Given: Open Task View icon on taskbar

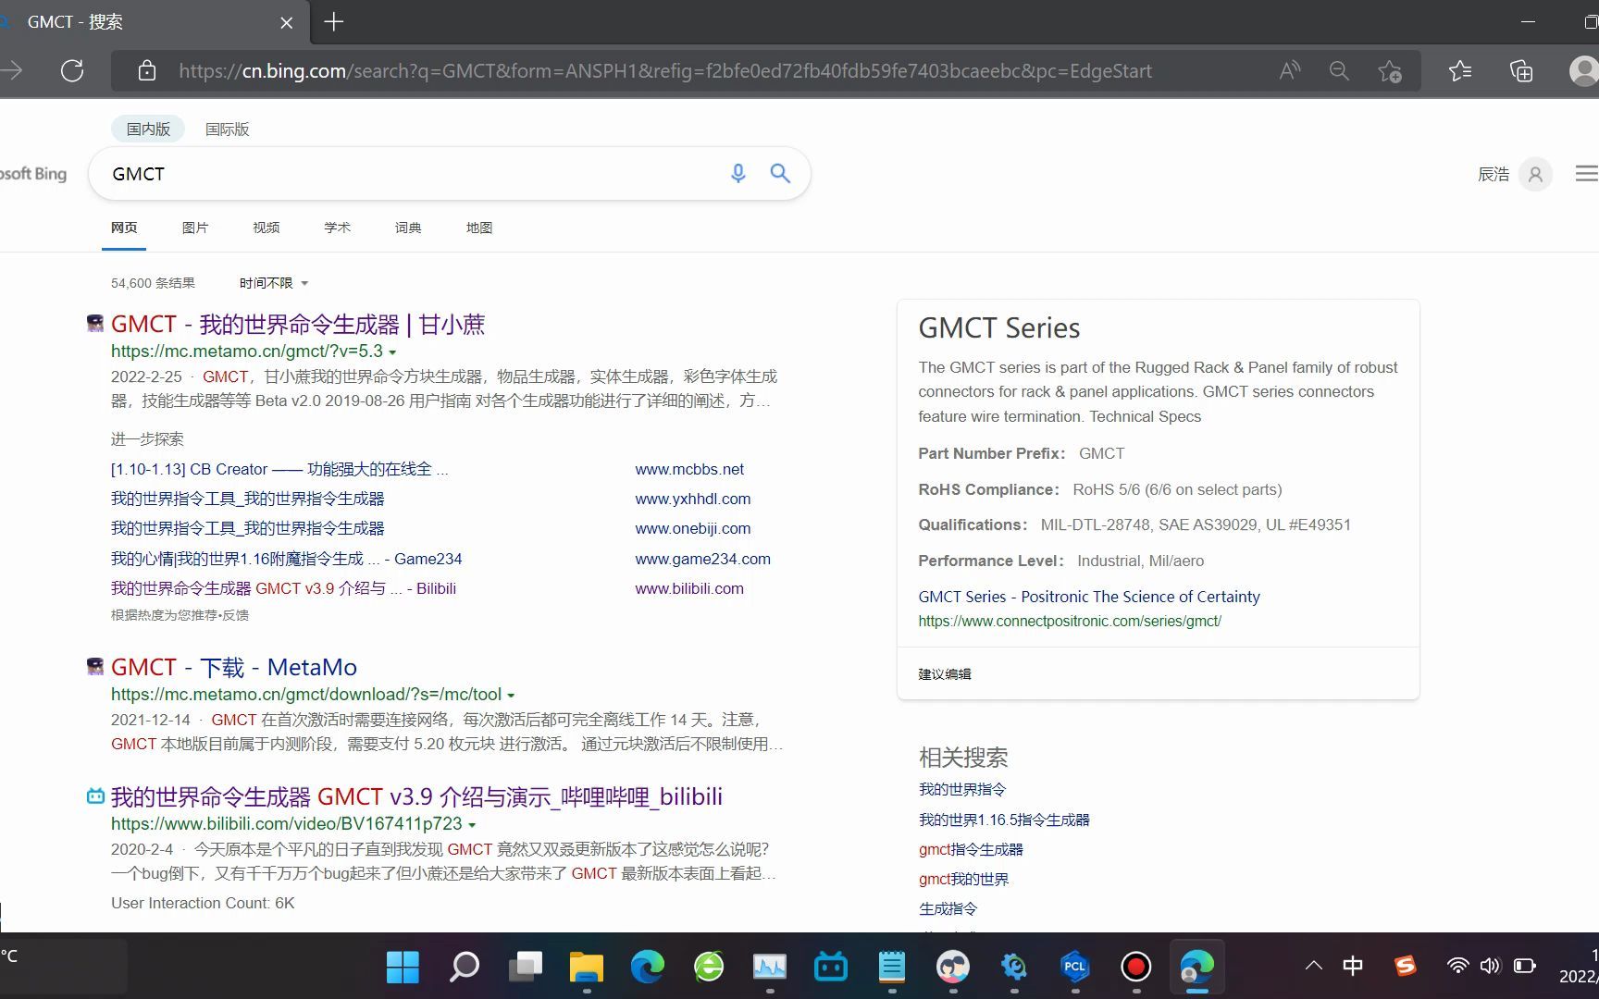Looking at the screenshot, I should [525, 967].
